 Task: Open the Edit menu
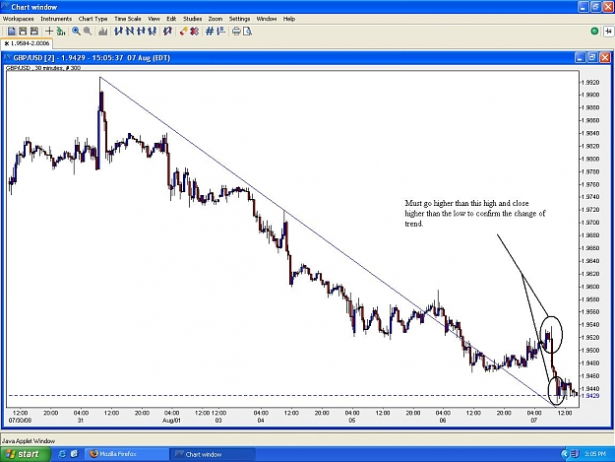point(171,19)
